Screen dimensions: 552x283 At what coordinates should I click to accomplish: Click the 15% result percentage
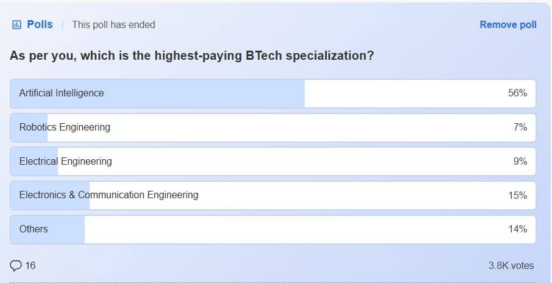pyautogui.click(x=517, y=195)
